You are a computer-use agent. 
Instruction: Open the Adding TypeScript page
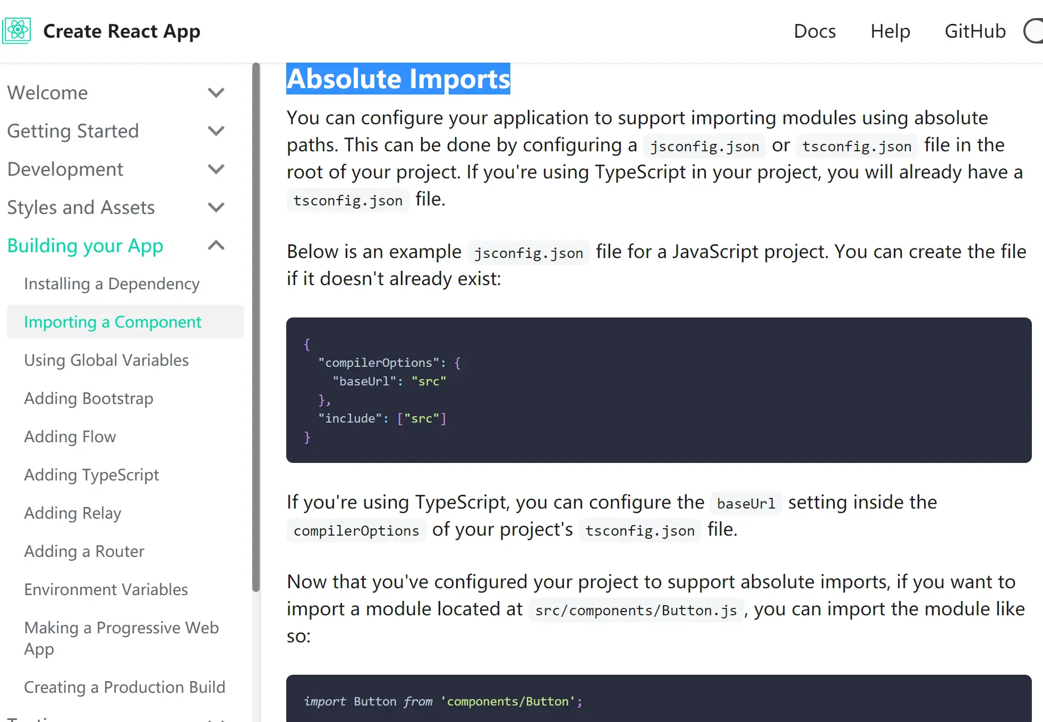pos(91,475)
